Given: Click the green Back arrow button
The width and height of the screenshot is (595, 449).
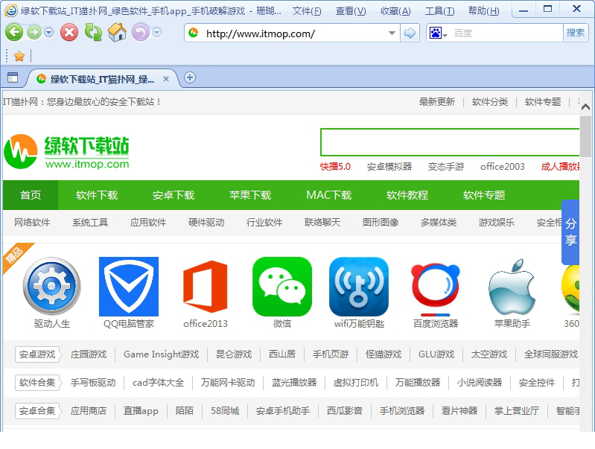Looking at the screenshot, I should pos(14,33).
